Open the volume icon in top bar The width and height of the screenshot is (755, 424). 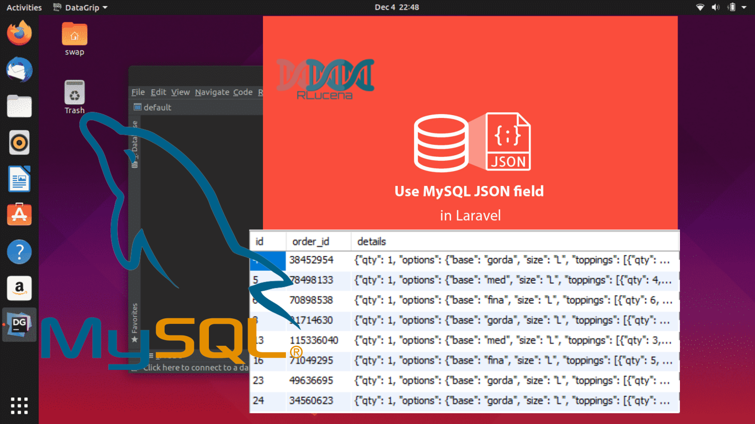pyautogui.click(x=715, y=7)
